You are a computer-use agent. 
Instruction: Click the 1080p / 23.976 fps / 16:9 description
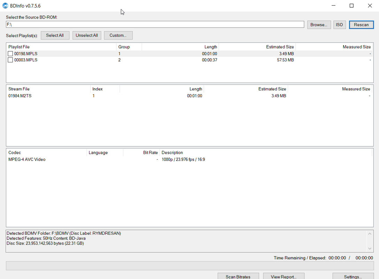pos(183,159)
